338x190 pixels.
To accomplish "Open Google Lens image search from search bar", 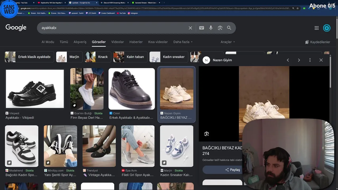I will tap(220, 28).
